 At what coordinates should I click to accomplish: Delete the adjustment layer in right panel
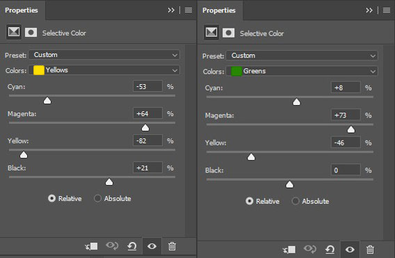pyautogui.click(x=370, y=250)
